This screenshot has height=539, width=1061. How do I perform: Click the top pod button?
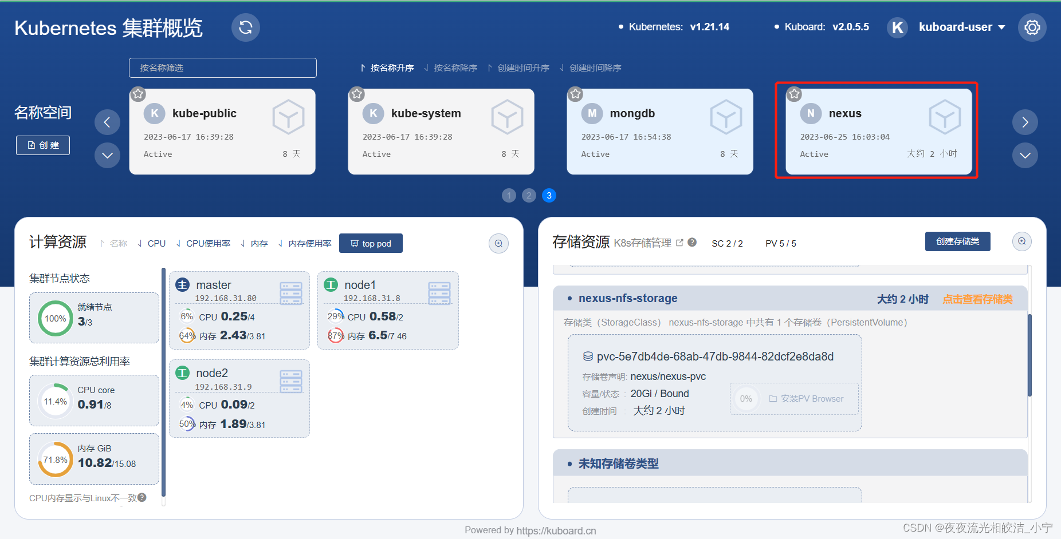pos(371,243)
